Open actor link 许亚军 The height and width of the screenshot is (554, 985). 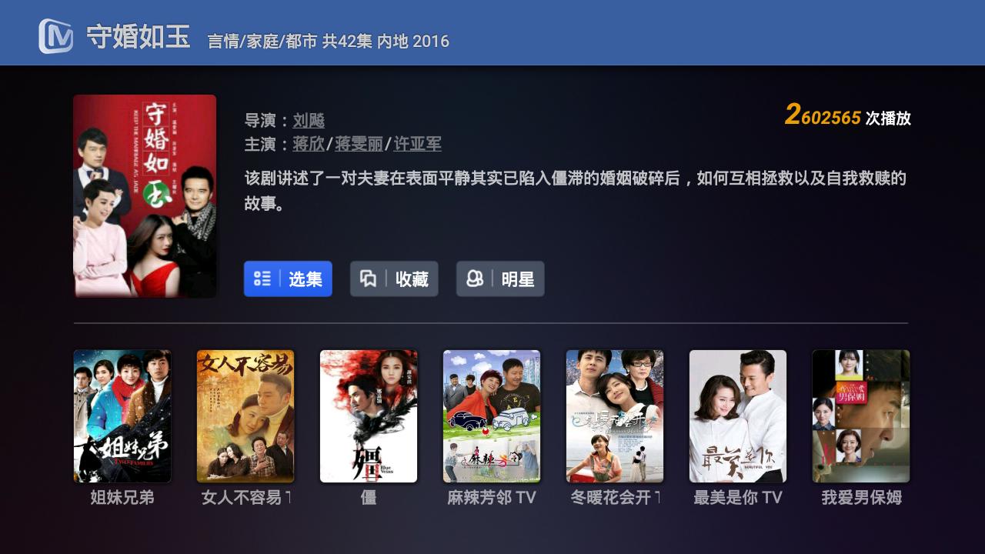tap(417, 145)
